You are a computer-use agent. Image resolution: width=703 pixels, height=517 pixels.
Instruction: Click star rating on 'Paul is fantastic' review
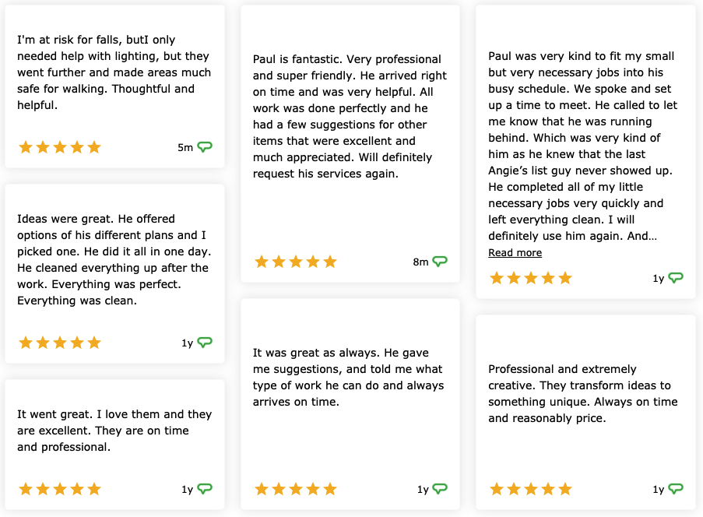296,262
